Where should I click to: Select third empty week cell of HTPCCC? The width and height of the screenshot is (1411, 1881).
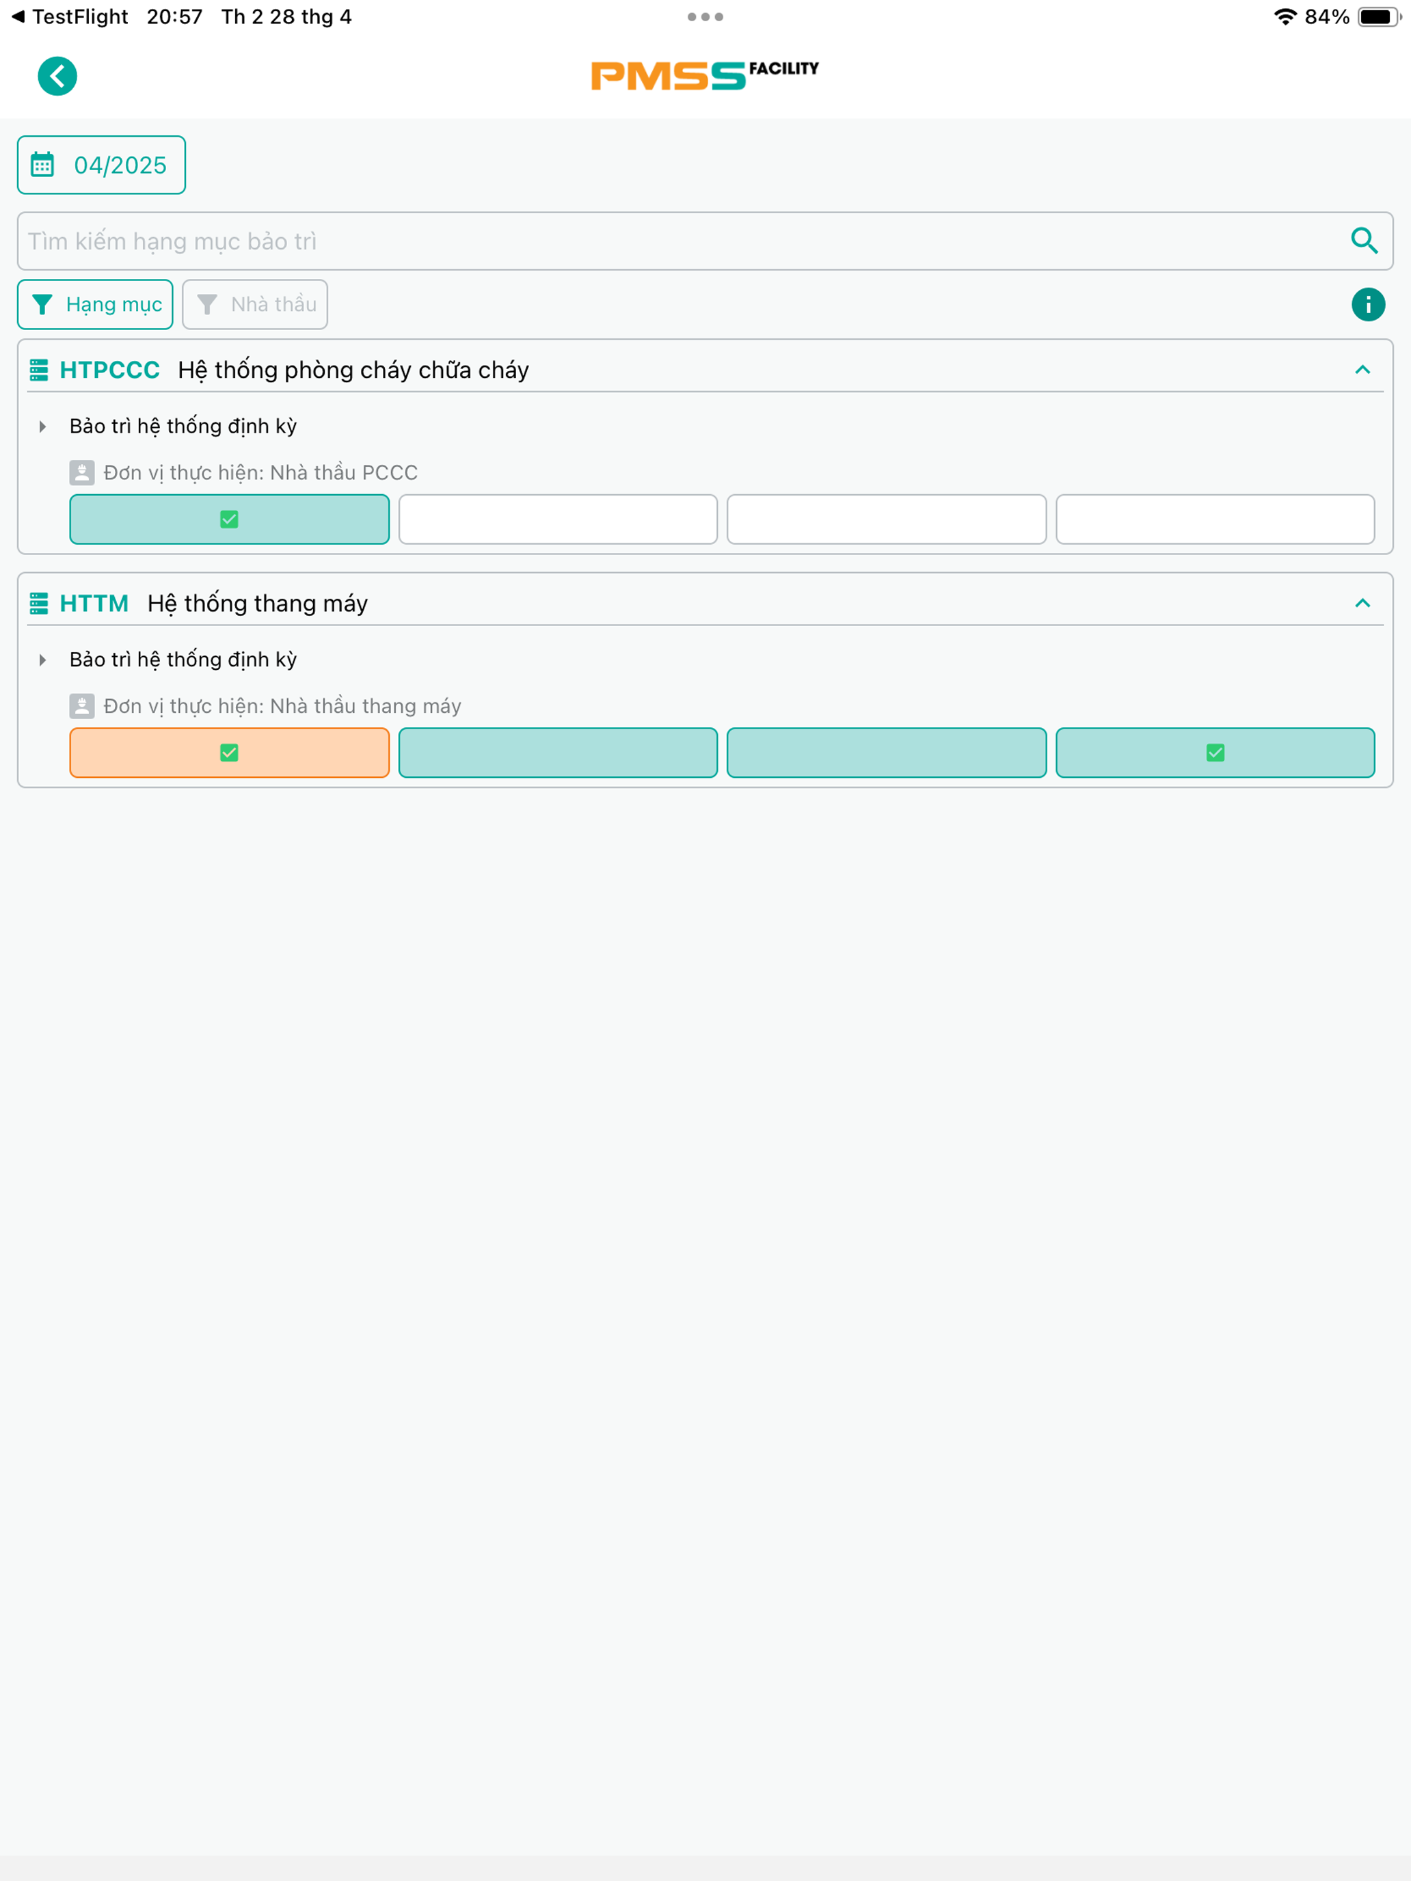click(x=886, y=519)
